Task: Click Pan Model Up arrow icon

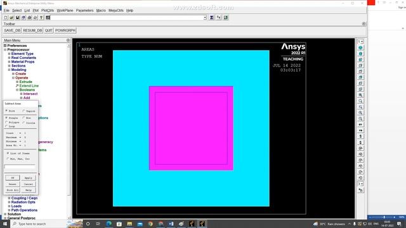Action: pyautogui.click(x=360, y=137)
